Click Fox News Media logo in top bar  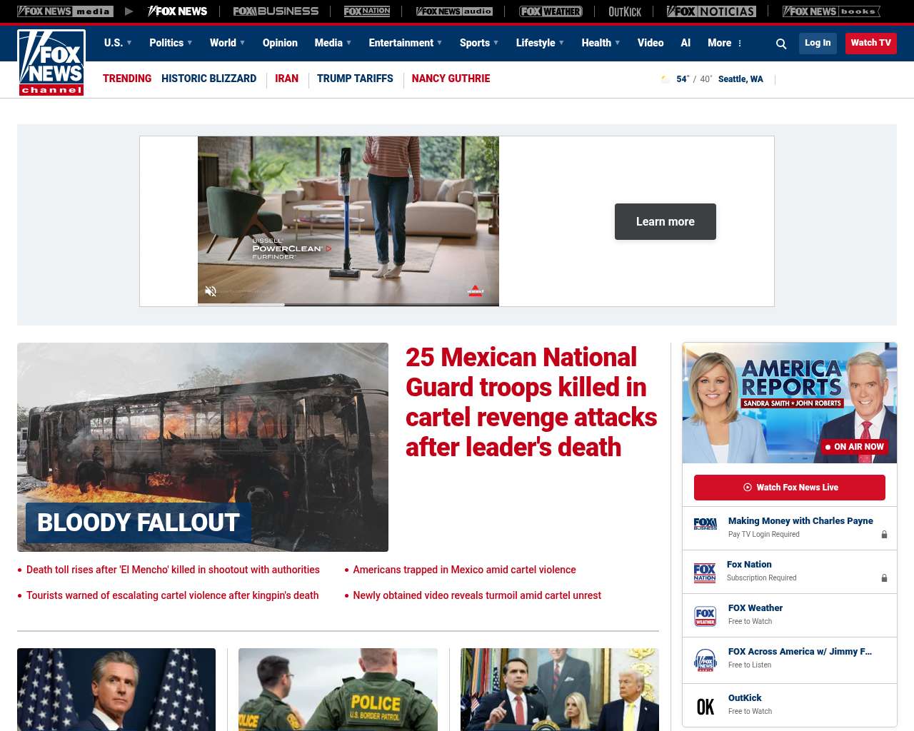[x=65, y=11]
